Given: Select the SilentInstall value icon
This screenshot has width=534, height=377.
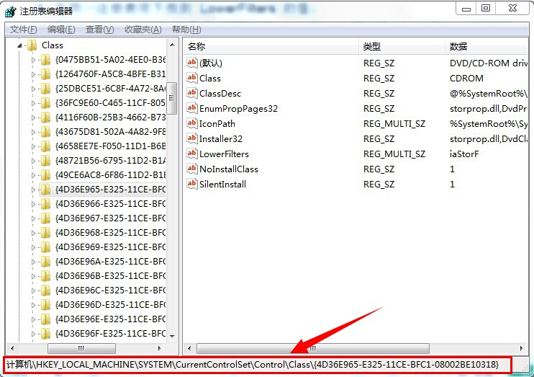Looking at the screenshot, I should coord(191,184).
